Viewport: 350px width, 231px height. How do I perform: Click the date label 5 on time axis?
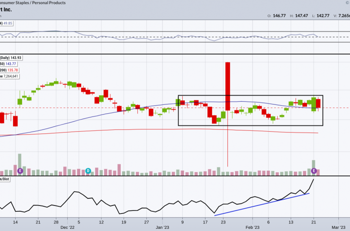[x=79, y=222]
